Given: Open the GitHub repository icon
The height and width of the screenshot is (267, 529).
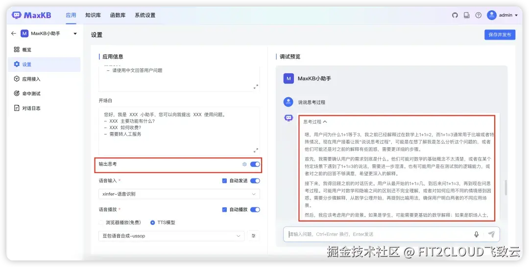Looking at the screenshot, I should coord(455,15).
